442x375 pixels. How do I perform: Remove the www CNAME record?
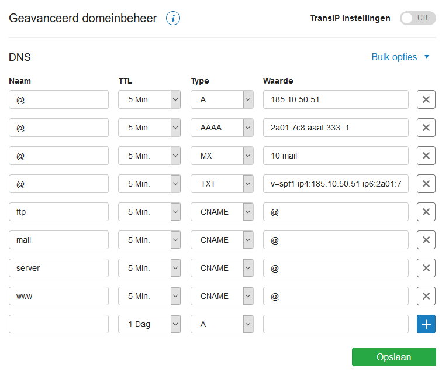click(426, 296)
